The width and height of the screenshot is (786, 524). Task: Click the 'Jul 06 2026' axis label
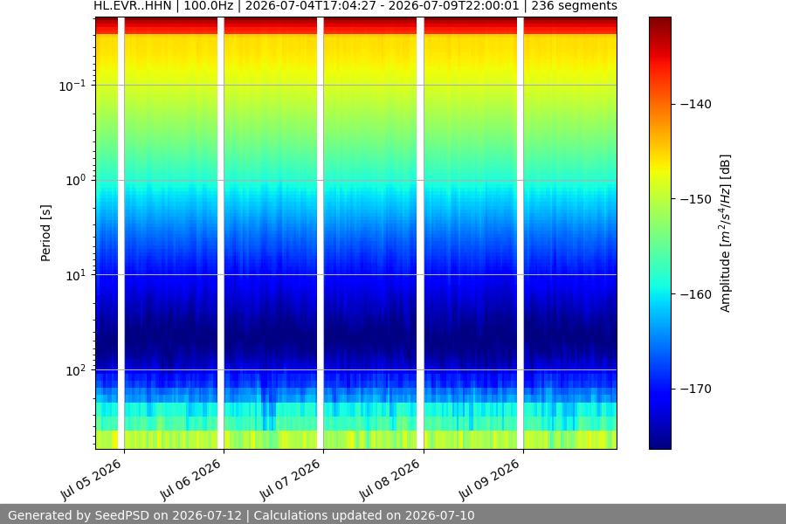(x=190, y=479)
